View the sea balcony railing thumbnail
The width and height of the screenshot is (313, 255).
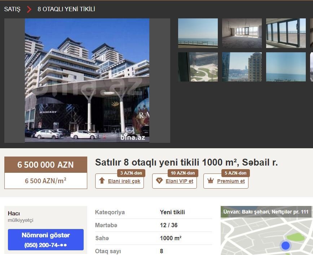(198, 33)
